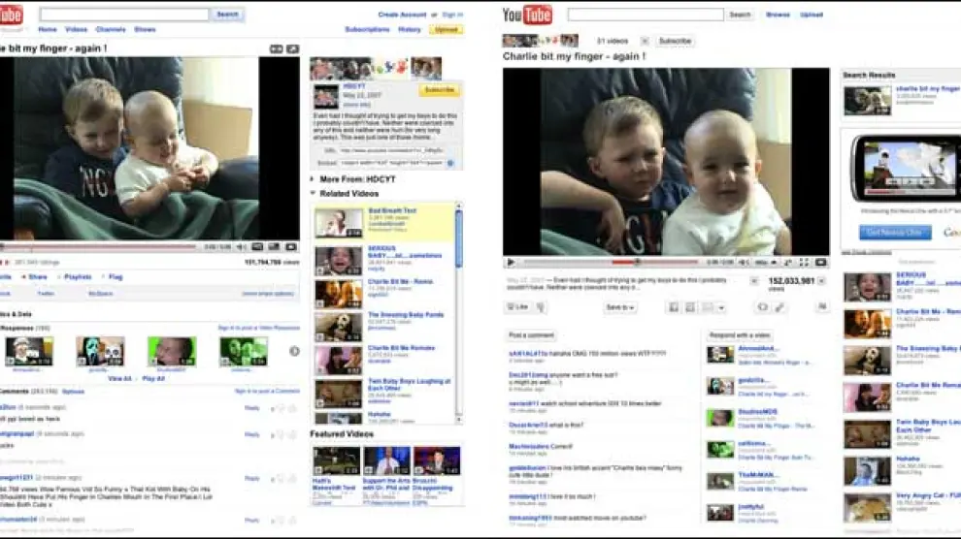Click fullscreen icon on the left video player

pos(290,247)
